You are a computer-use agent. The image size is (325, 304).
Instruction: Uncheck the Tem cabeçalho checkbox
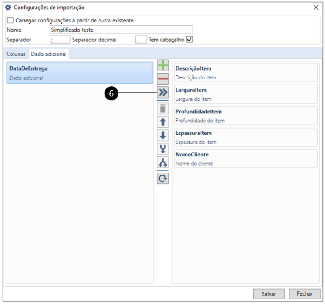click(x=190, y=40)
